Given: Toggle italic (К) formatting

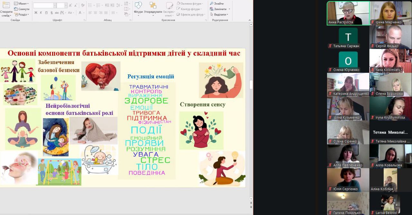Looking at the screenshot, I should pyautogui.click(x=41, y=13).
